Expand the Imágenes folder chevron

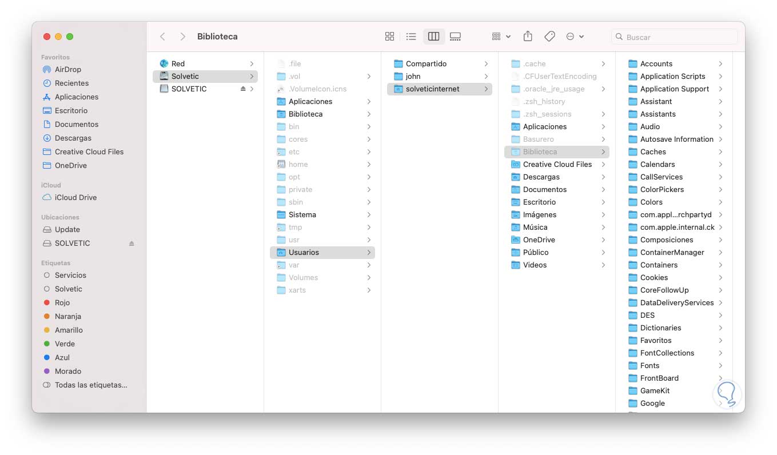(603, 214)
